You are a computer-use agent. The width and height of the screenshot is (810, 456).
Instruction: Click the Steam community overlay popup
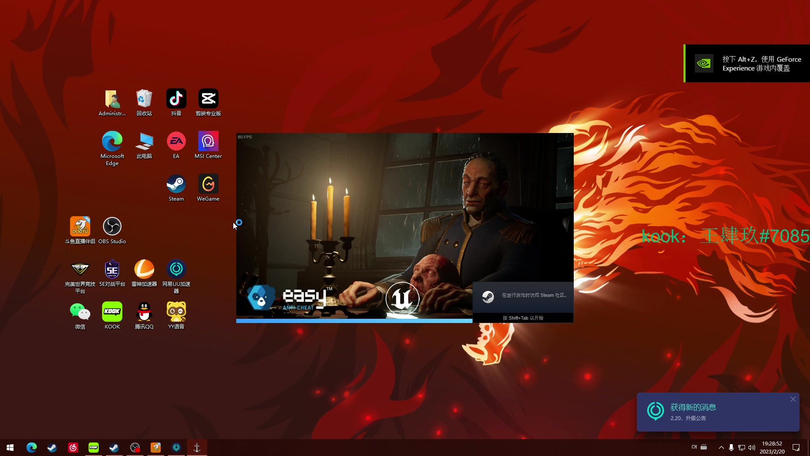tap(523, 302)
